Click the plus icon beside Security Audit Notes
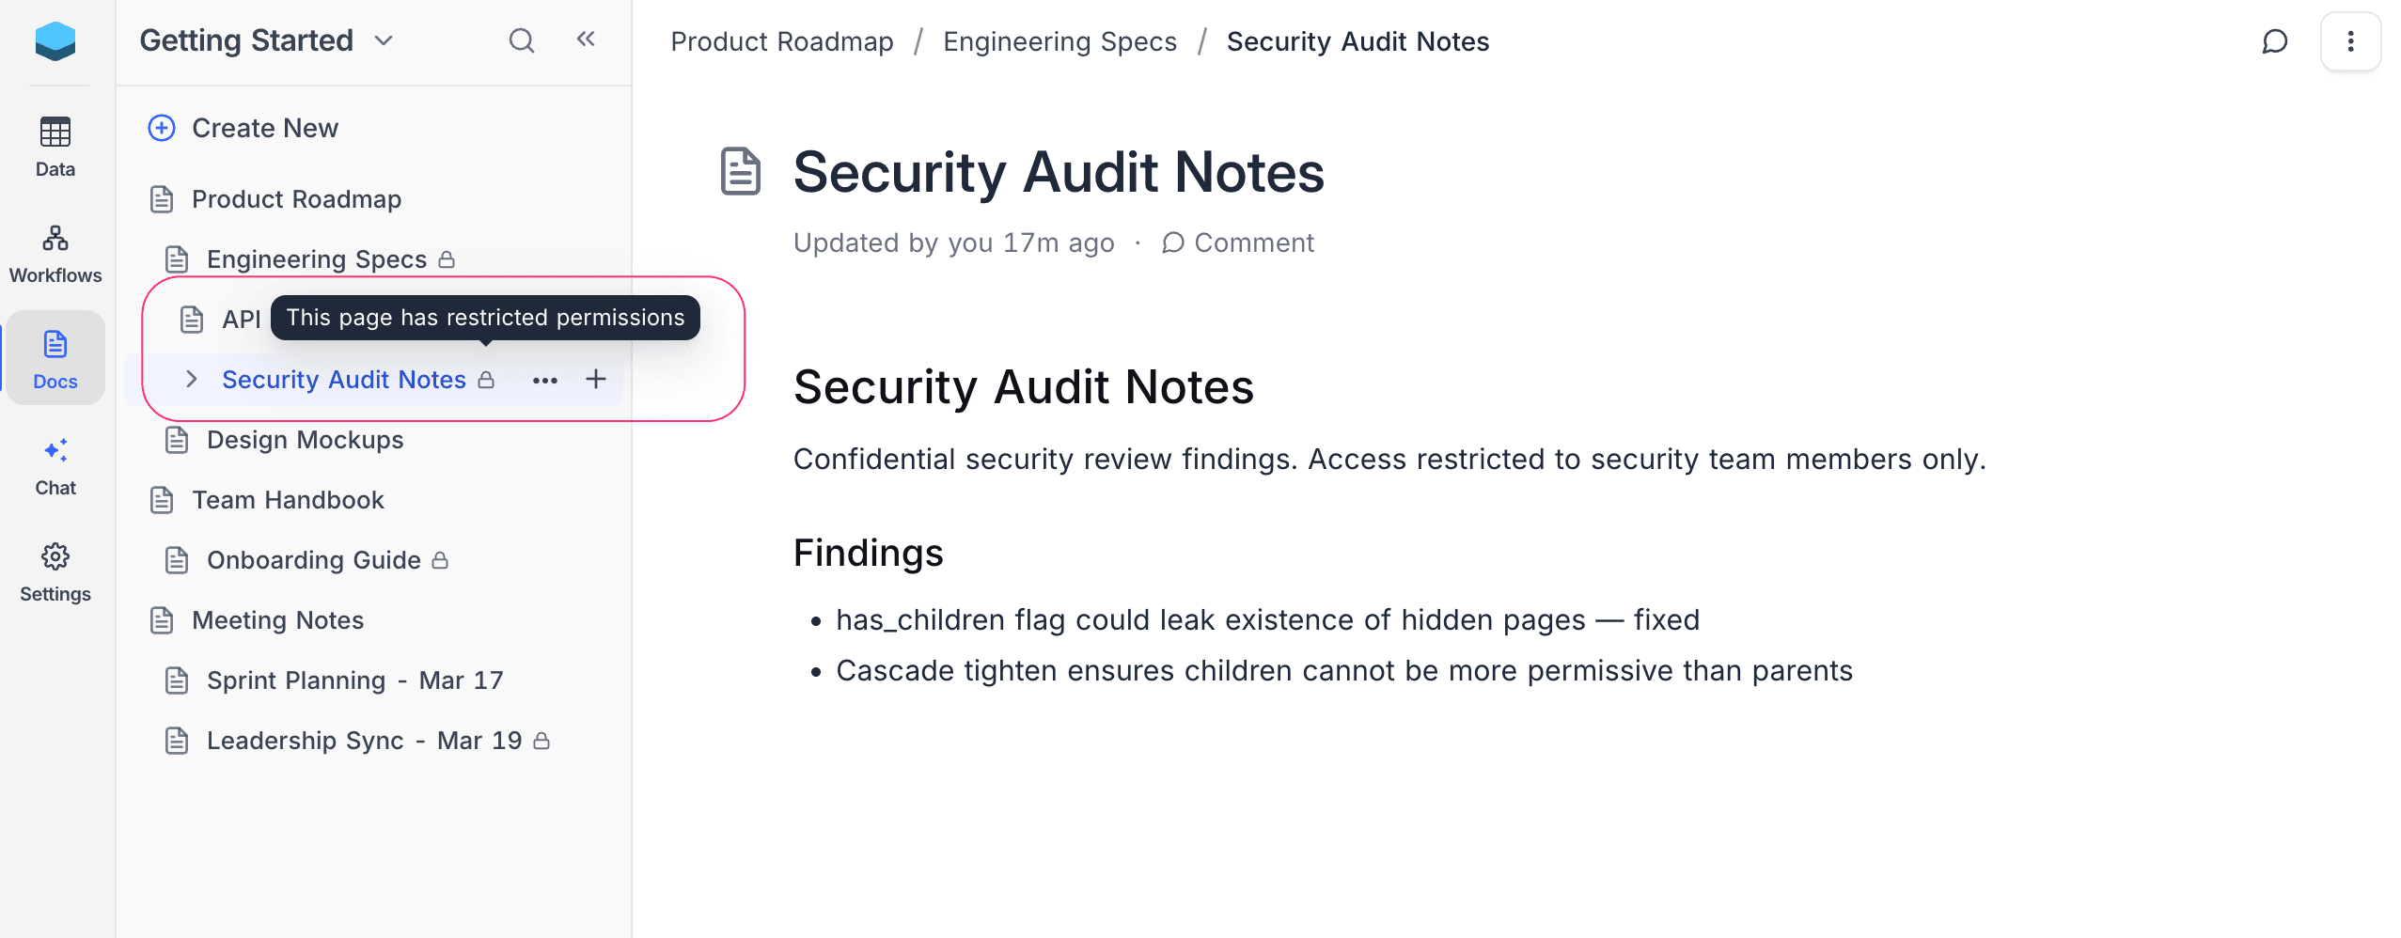This screenshot has width=2401, height=938. [x=595, y=379]
